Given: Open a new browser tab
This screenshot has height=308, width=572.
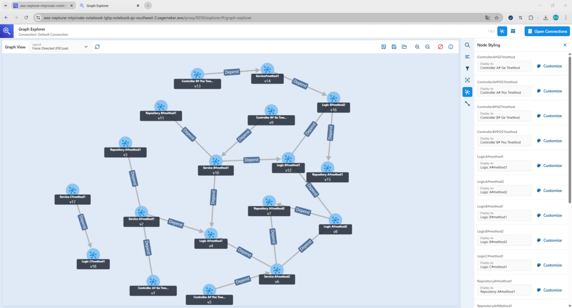Looking at the screenshot, I should click(148, 6).
